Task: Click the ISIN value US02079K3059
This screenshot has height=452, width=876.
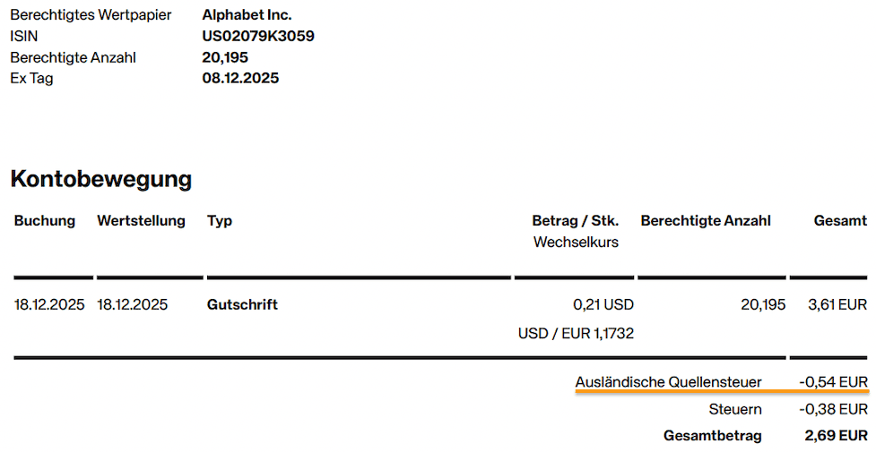Action: 258,37
